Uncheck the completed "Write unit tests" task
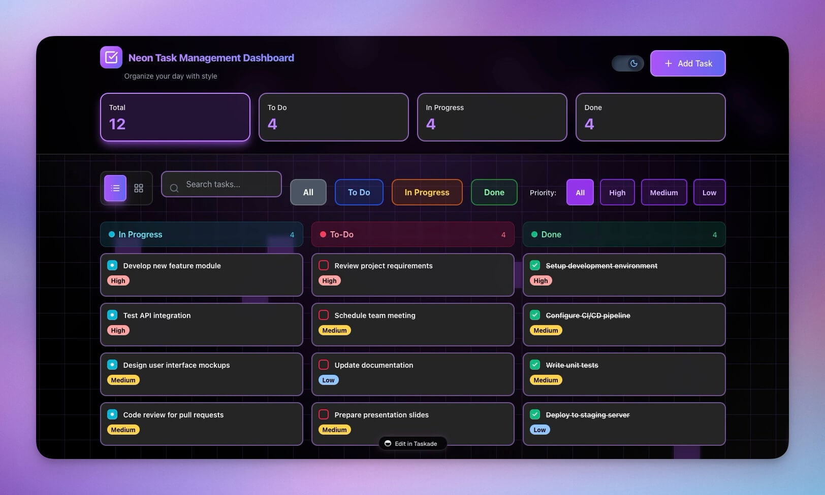This screenshot has width=825, height=495. (535, 364)
